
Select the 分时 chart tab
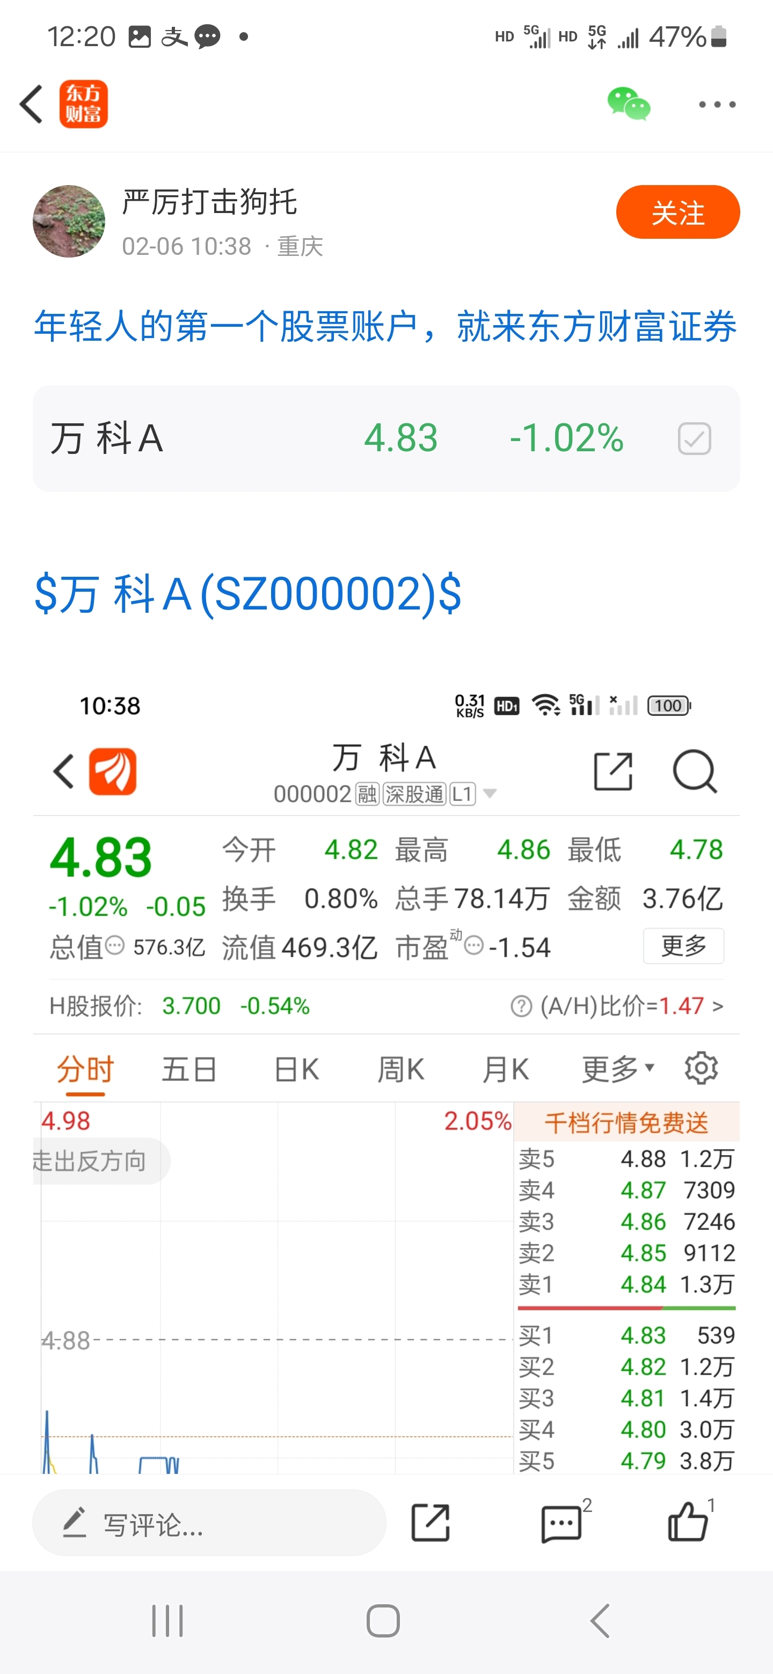point(85,1069)
